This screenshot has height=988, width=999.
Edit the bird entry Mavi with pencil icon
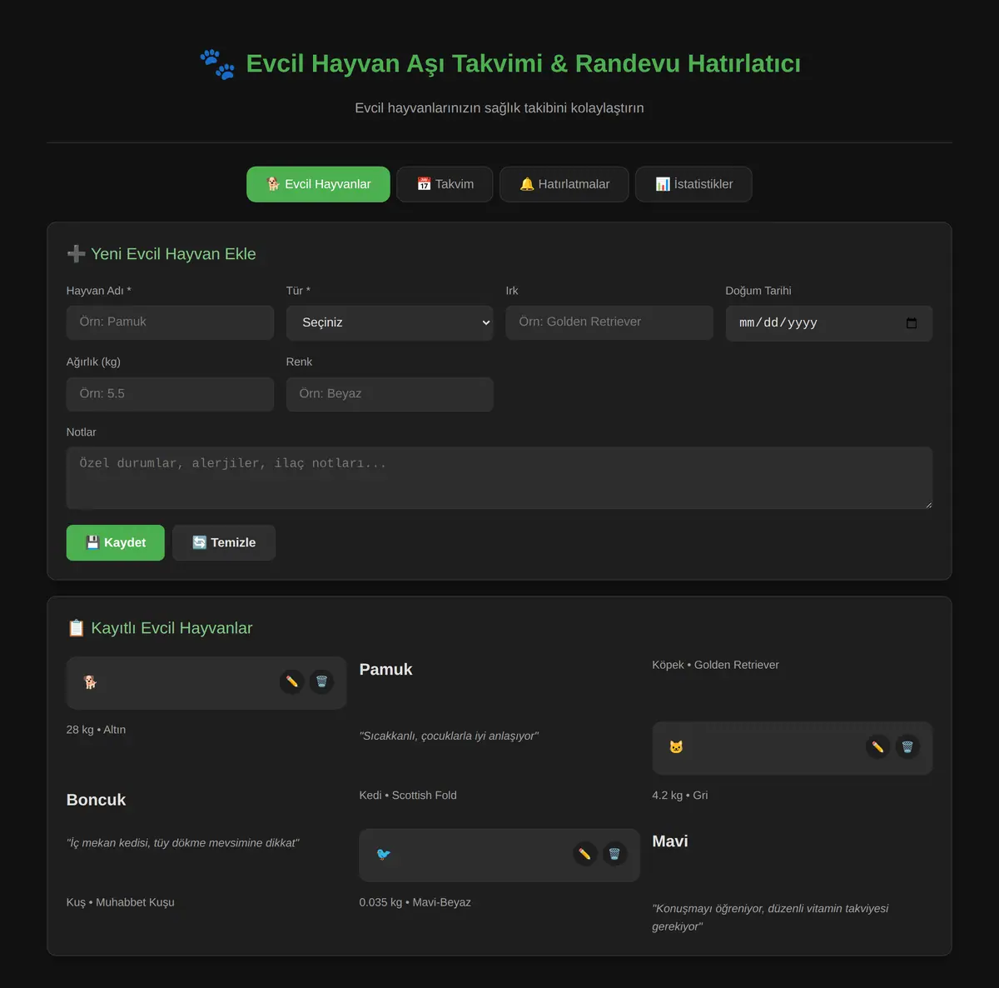tap(584, 855)
